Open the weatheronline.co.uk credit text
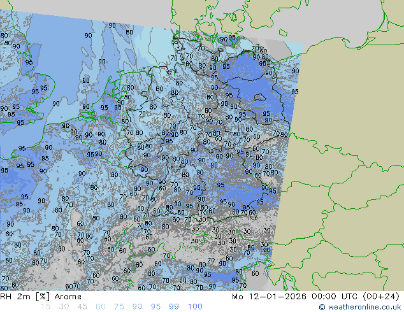 click(360, 307)
